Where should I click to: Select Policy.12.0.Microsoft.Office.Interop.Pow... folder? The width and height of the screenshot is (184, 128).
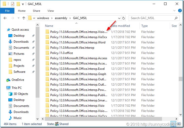(x=78, y=90)
